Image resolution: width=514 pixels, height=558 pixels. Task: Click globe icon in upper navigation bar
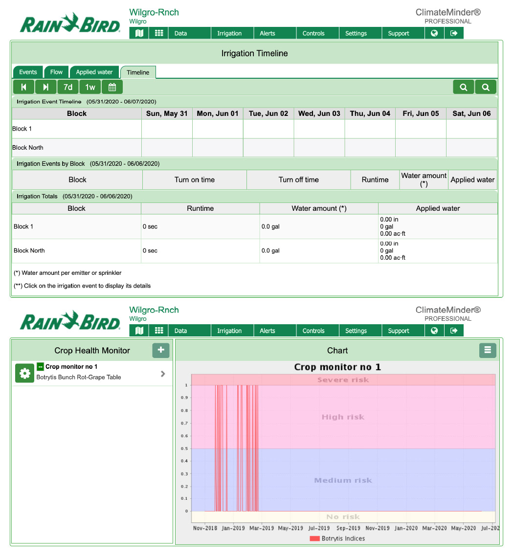click(434, 33)
